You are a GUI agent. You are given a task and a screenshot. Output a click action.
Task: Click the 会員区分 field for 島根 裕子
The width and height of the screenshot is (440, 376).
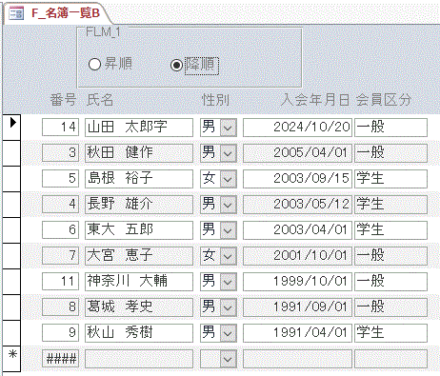point(390,179)
